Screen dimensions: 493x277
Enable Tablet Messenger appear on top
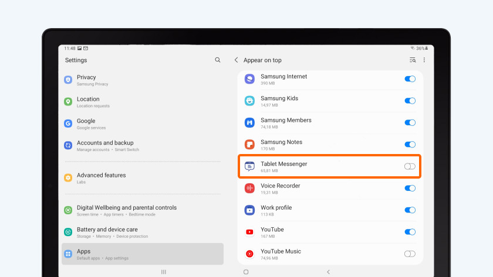click(410, 166)
